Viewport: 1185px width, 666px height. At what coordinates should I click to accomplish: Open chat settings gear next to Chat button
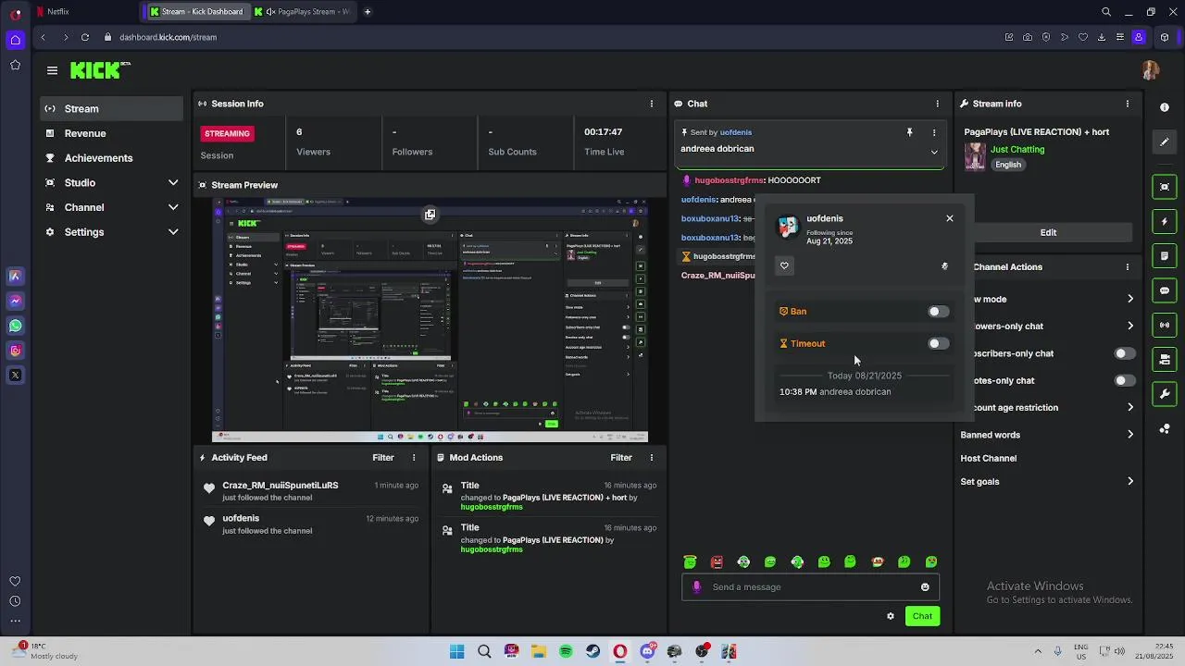point(891,616)
